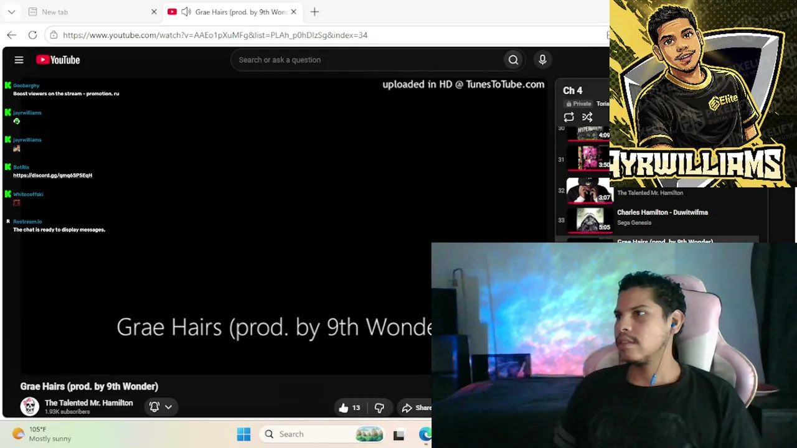Screen dimensions: 797x448
Task: Open the YouTube guide hamburger menu
Action: point(19,60)
